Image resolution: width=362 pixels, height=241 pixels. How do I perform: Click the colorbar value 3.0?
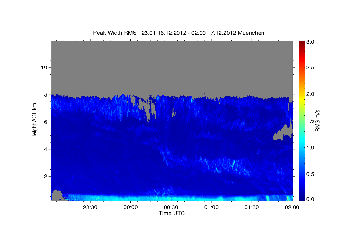point(310,42)
